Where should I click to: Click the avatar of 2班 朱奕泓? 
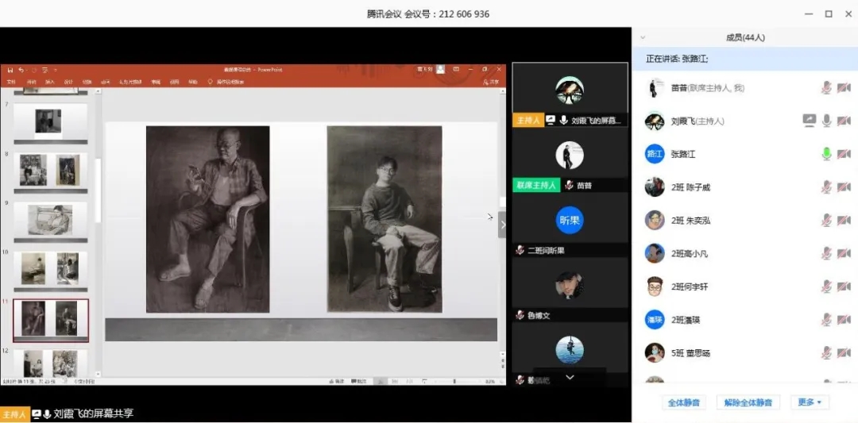[x=655, y=221]
